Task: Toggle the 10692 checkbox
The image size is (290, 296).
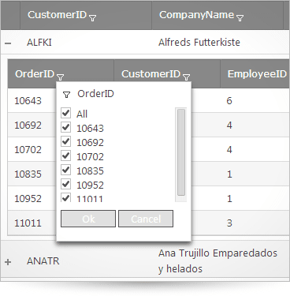Action: 65,141
